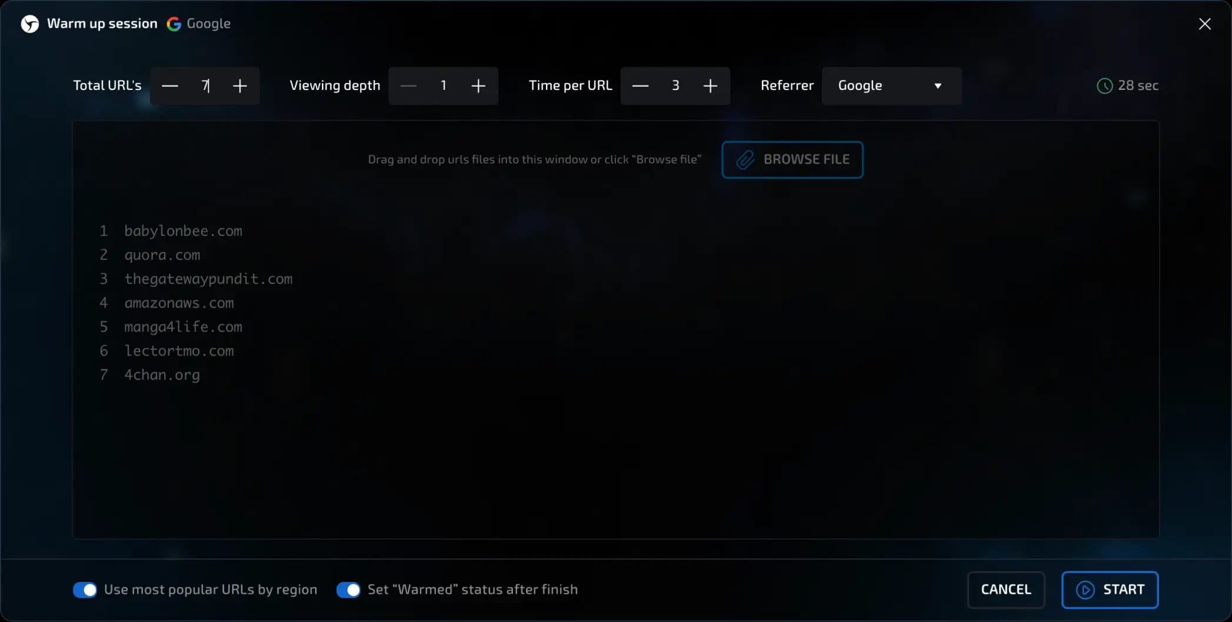Start the warm up session
The width and height of the screenshot is (1232, 622).
[x=1110, y=590]
